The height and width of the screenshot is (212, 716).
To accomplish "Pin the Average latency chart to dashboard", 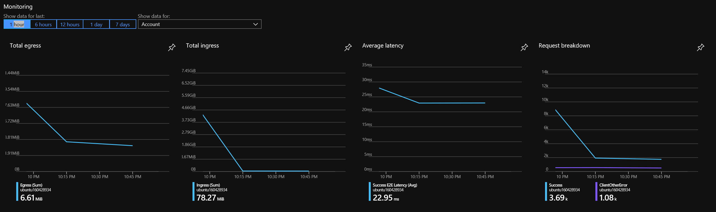I will pos(524,47).
